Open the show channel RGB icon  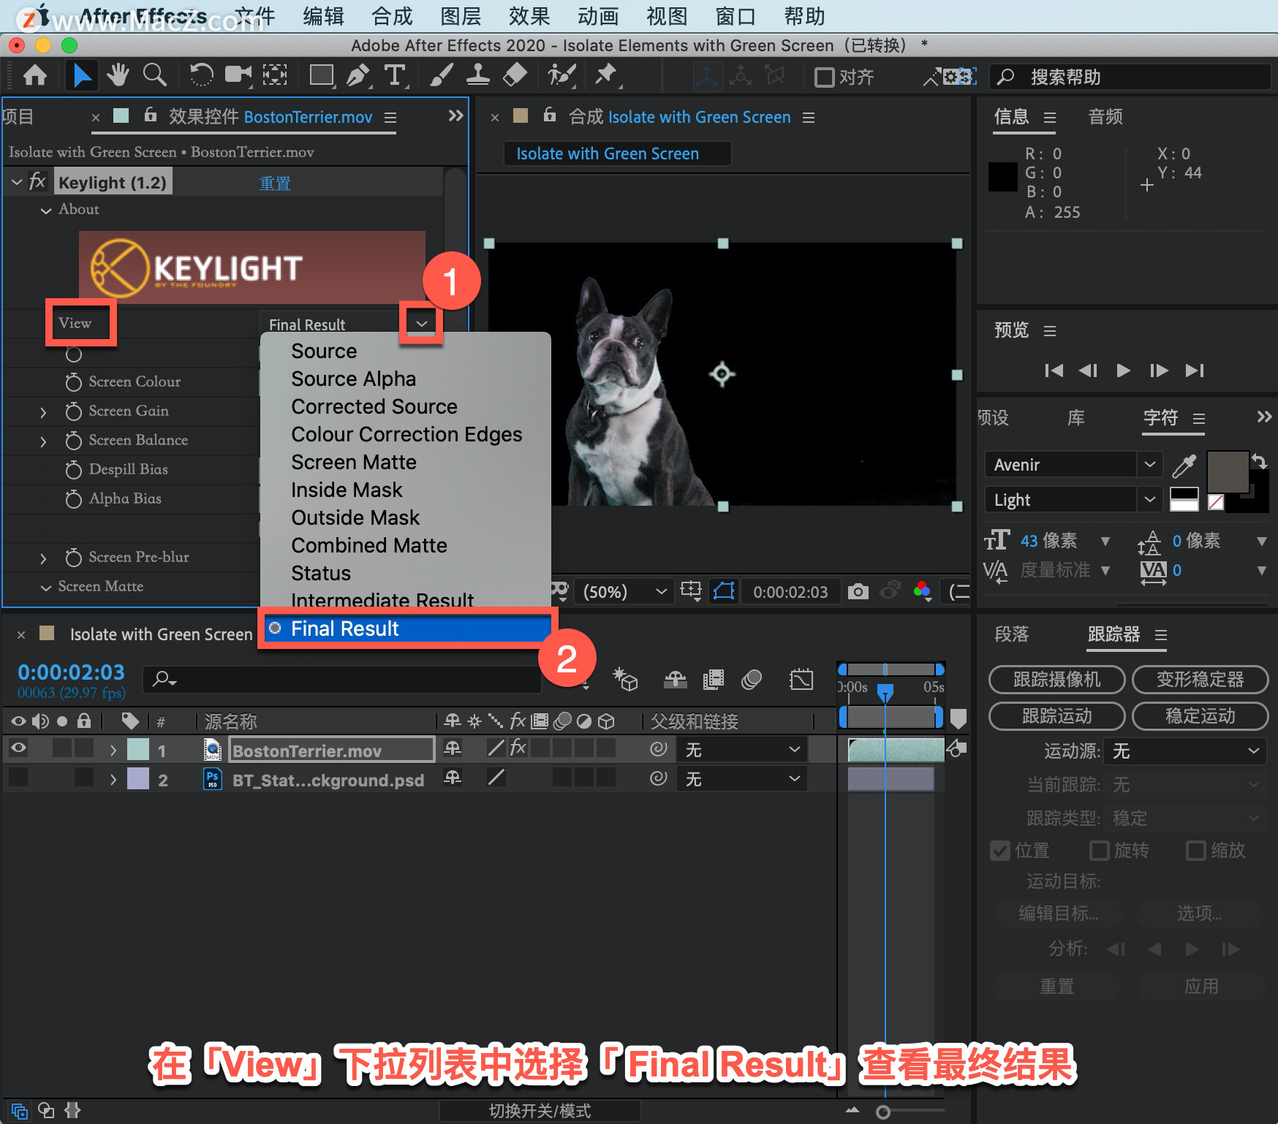point(923,591)
